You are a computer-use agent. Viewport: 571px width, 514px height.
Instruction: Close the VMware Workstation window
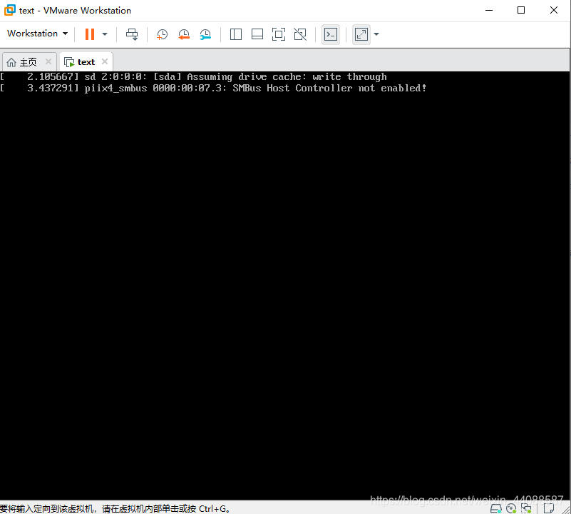[553, 10]
